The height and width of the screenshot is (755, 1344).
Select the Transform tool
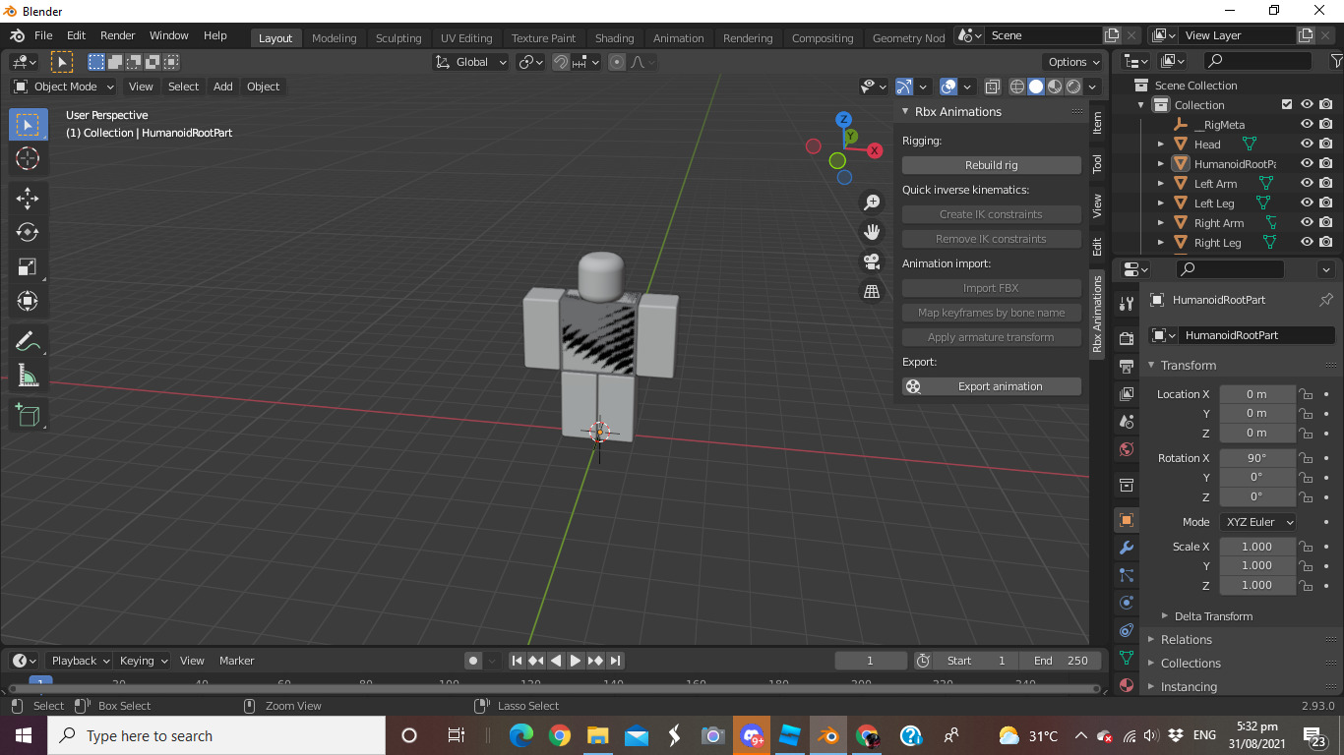pos(28,301)
